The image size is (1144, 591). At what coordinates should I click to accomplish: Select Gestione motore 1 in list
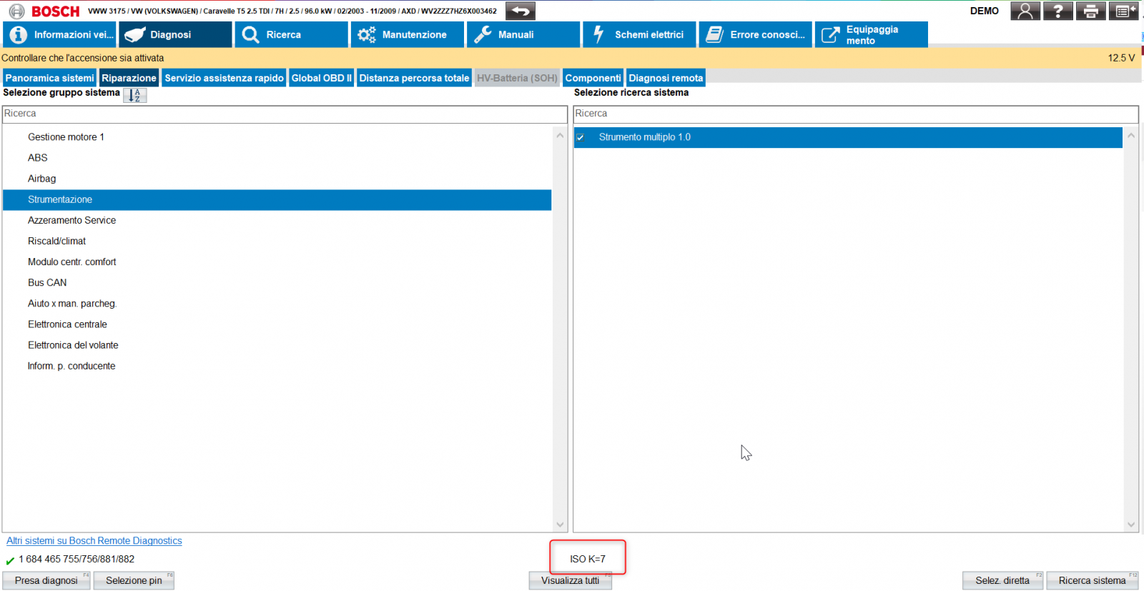pos(66,137)
